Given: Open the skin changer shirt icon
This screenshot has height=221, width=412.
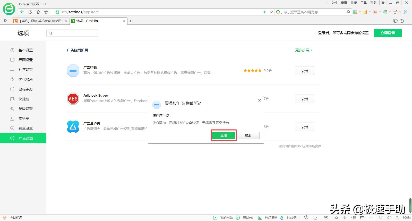Looking at the screenshot, I should click(x=383, y=3).
